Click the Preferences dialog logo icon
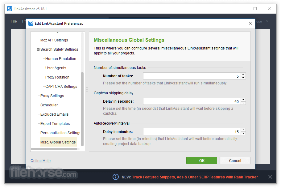This screenshot has height=188, width=281. coord(31,23)
